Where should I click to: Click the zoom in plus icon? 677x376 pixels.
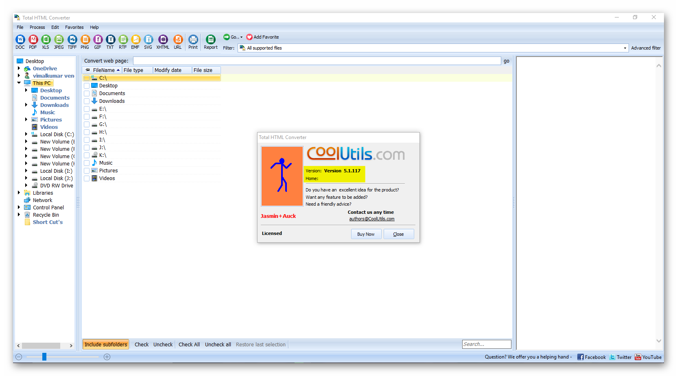(107, 357)
